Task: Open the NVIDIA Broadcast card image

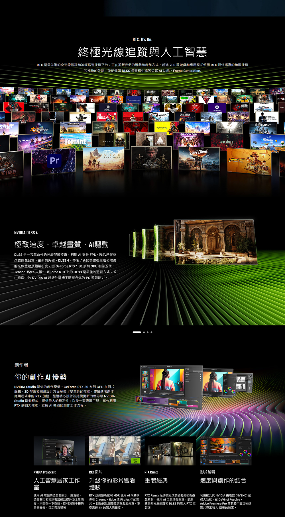Action: pos(59,451)
